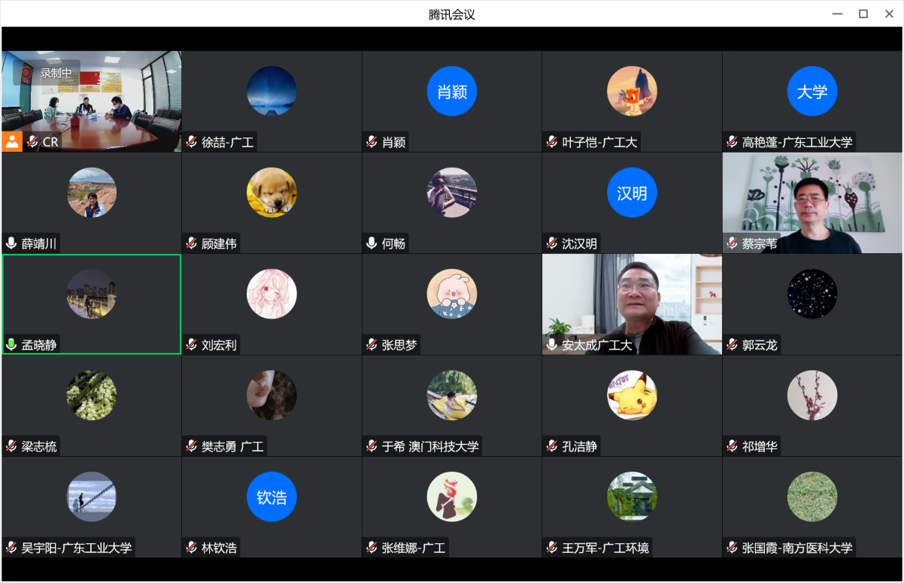Click muted mic icon beside 郭云龙
Viewport: 904px width, 583px height.
(x=733, y=345)
